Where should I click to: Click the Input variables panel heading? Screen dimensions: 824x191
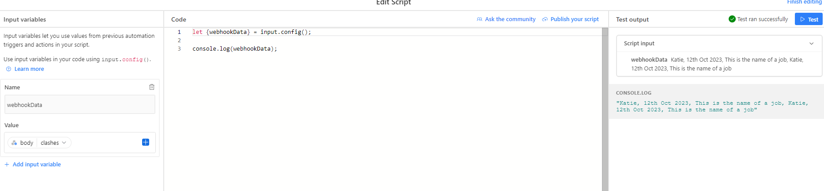coord(25,19)
